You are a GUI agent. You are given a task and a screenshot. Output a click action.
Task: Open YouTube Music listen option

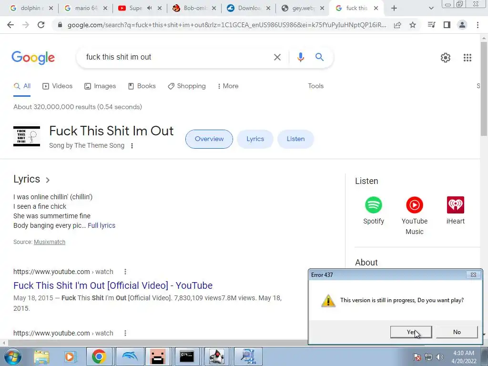pyautogui.click(x=415, y=216)
